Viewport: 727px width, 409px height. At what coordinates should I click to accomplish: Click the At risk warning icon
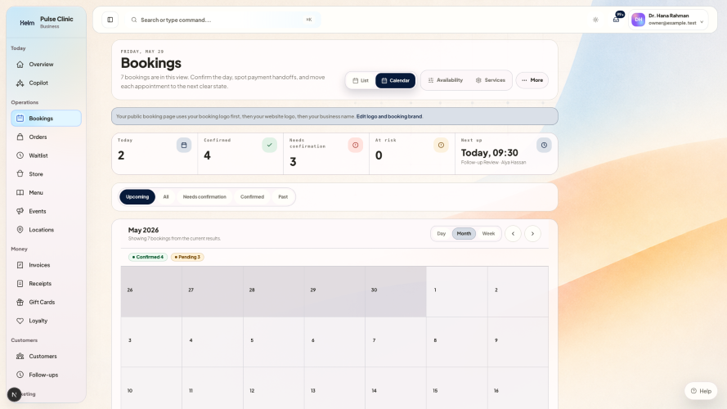coord(441,145)
